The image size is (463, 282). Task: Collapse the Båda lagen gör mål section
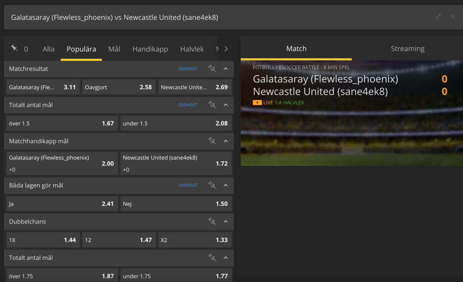(x=226, y=185)
